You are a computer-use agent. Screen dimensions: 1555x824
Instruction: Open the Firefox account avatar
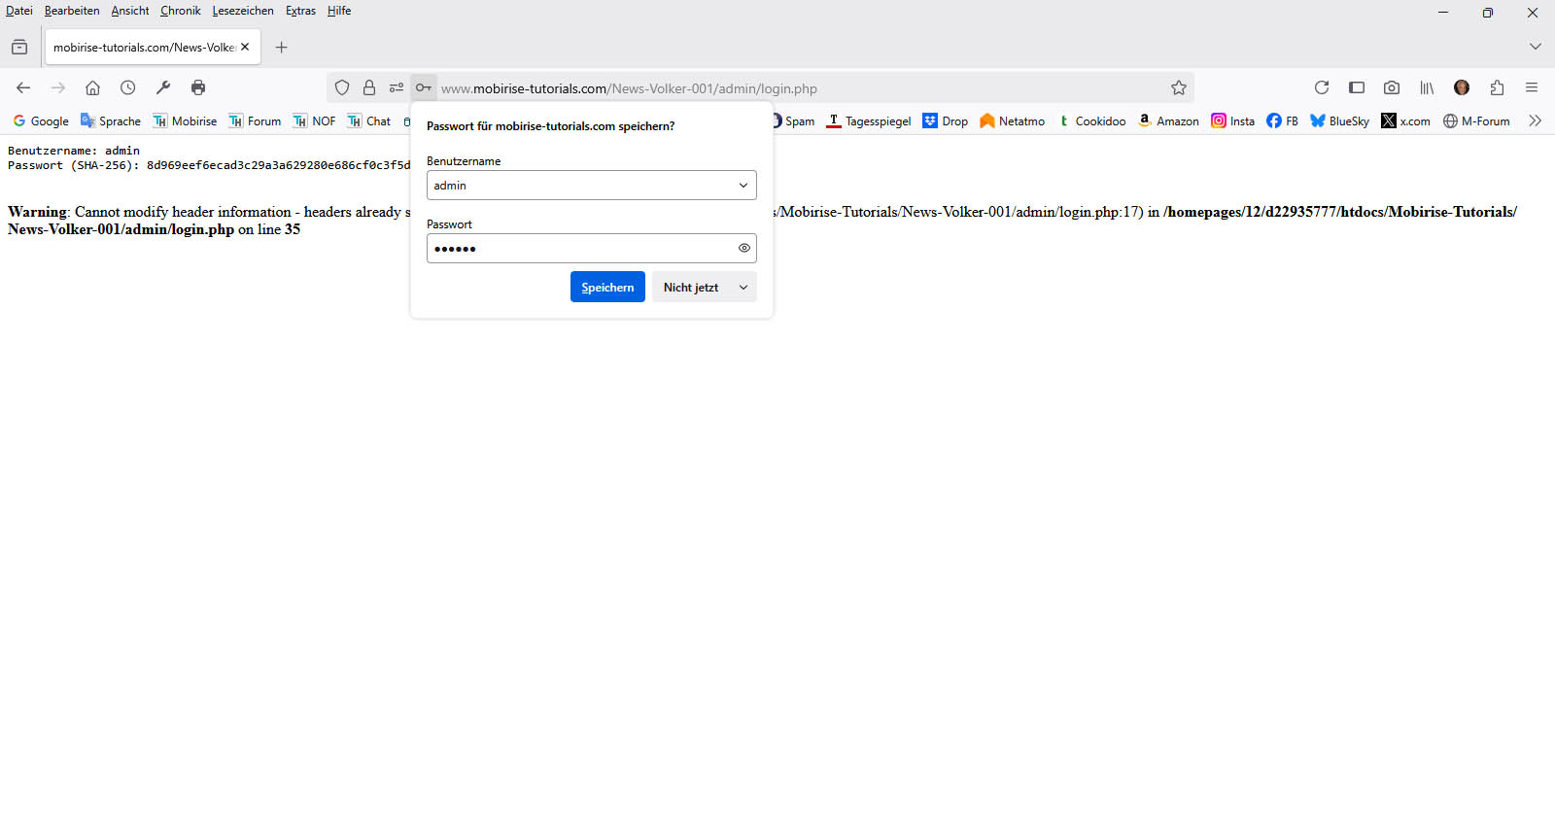(1462, 87)
